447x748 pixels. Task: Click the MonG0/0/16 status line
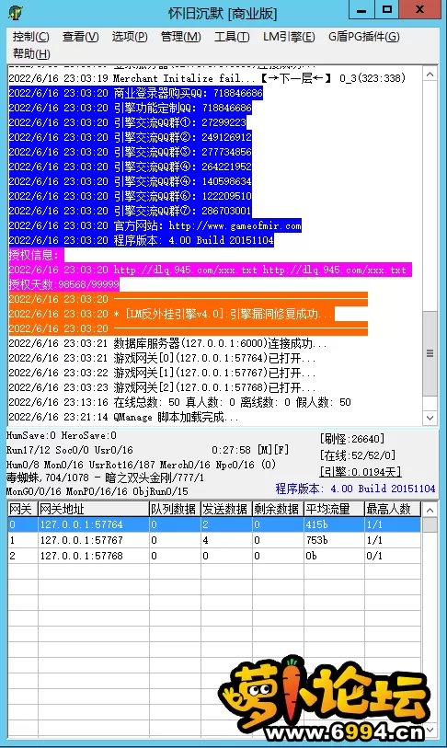tap(97, 491)
